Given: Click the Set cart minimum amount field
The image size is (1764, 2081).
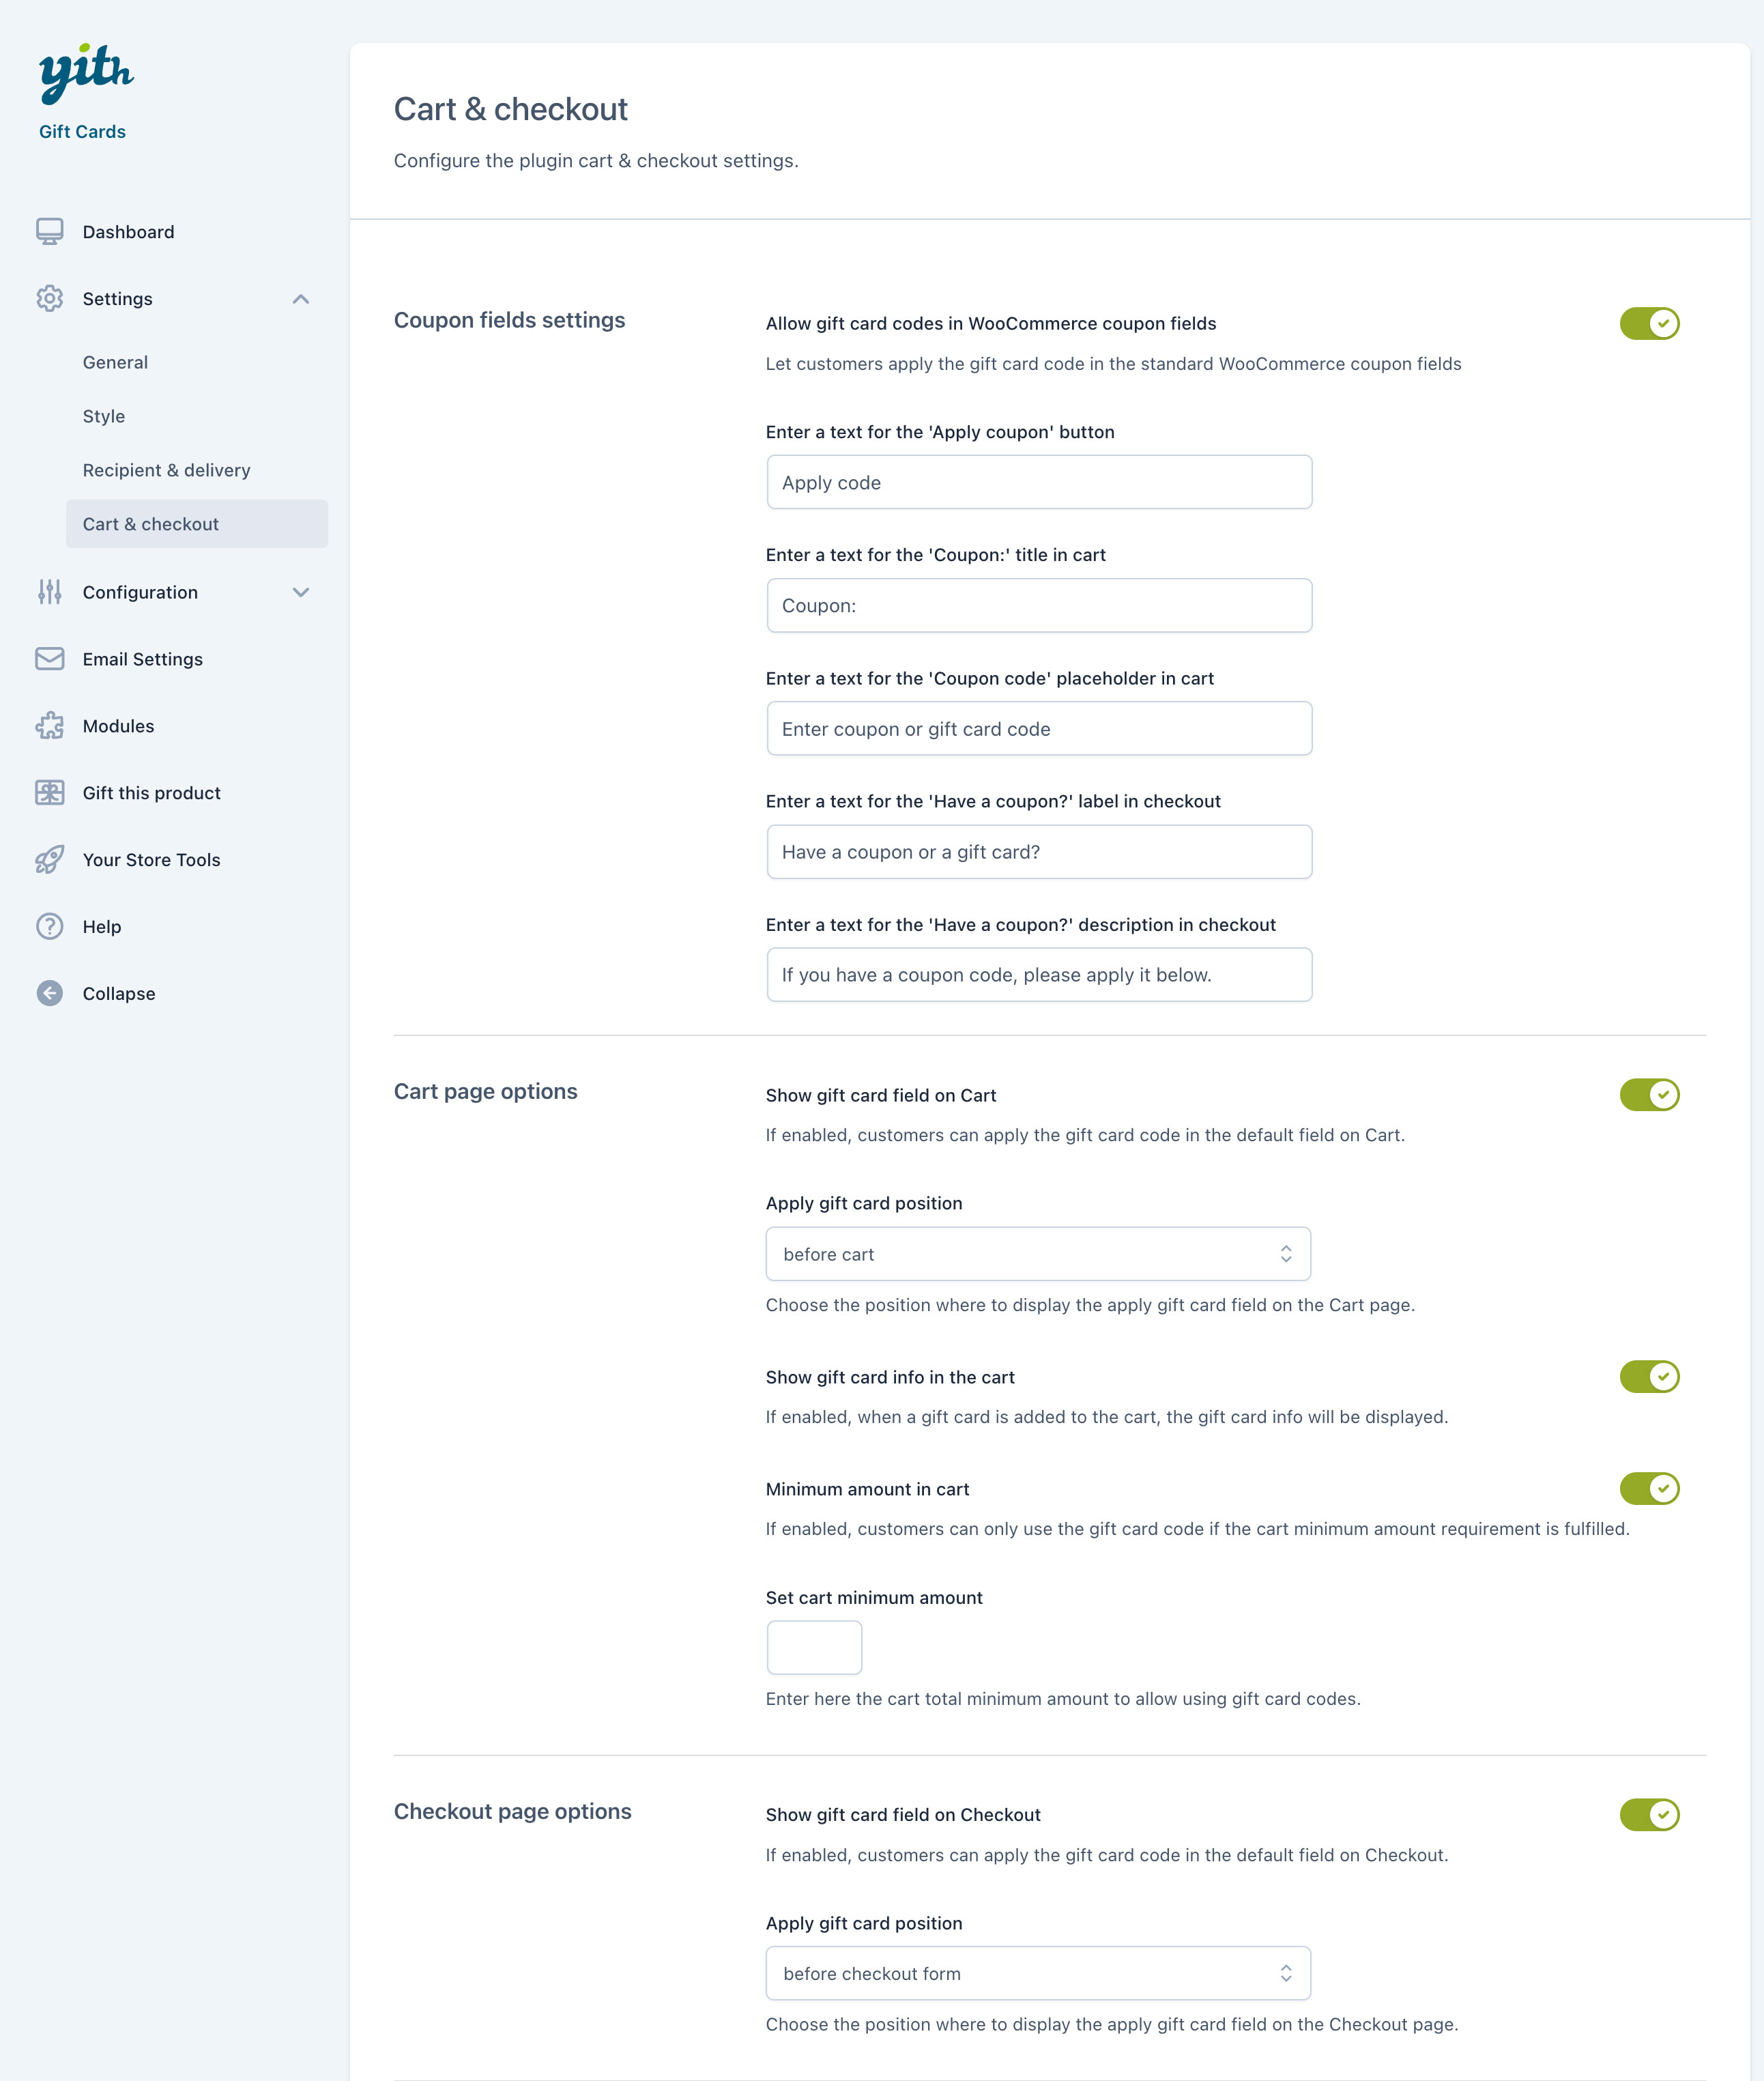Looking at the screenshot, I should coord(814,1648).
